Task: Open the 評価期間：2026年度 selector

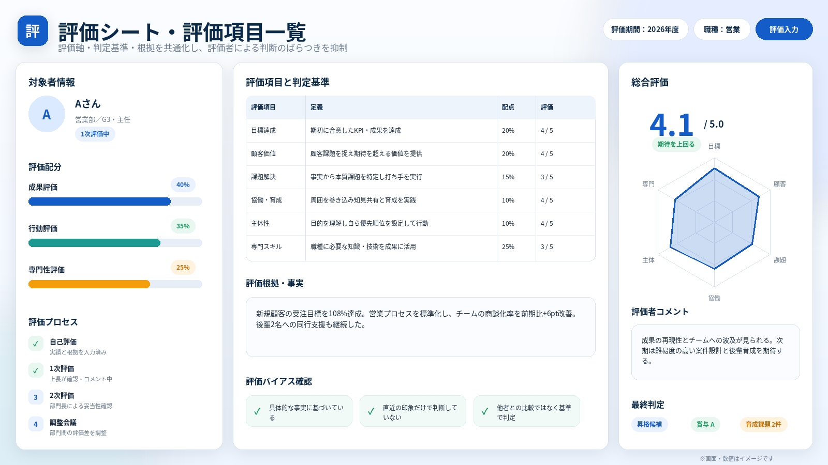Action: pyautogui.click(x=645, y=29)
